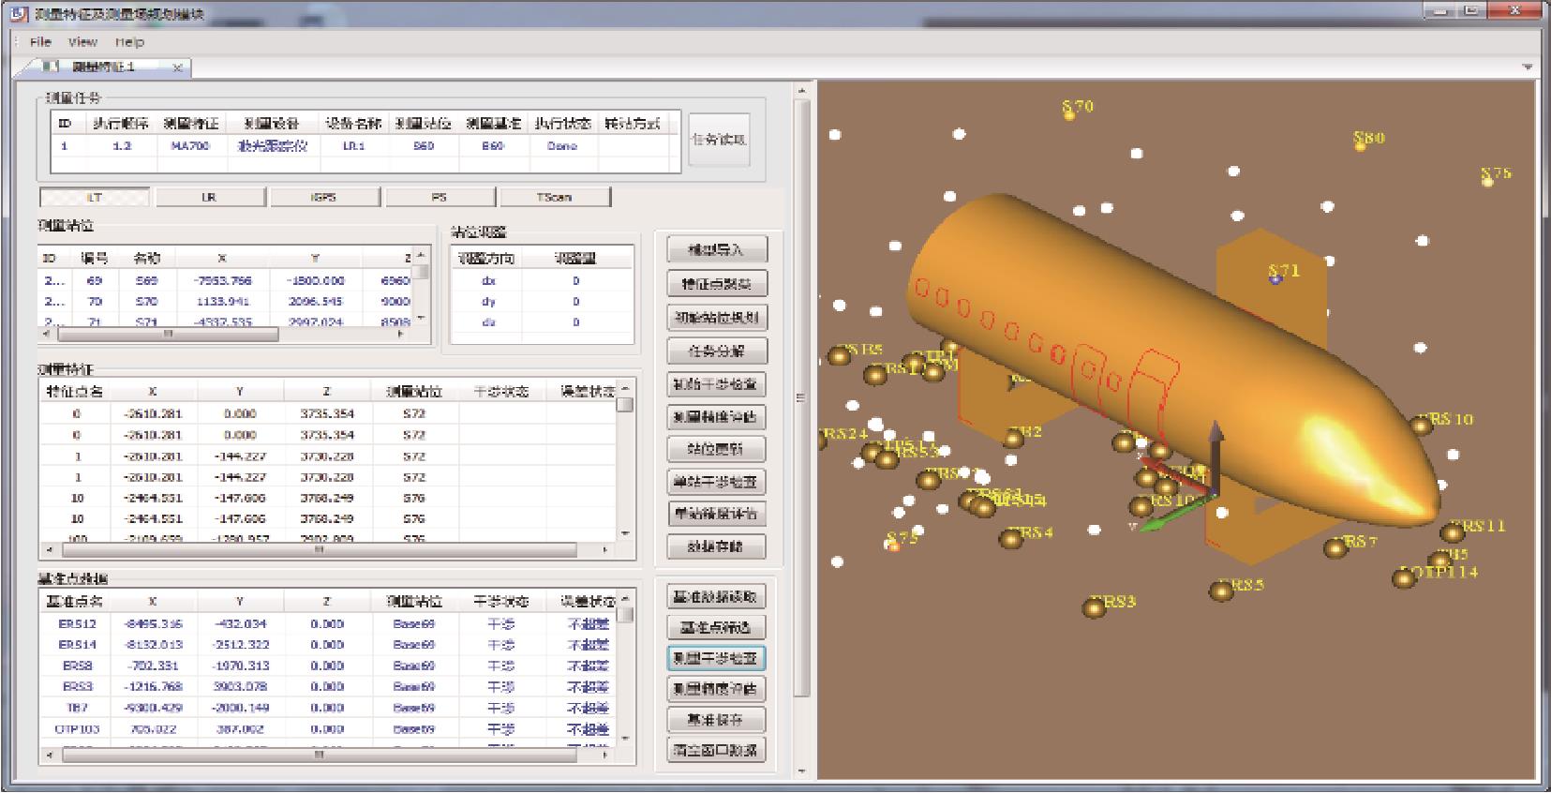Select the S71 station marker in 3D view
The height and width of the screenshot is (793, 1551).
click(x=1275, y=278)
